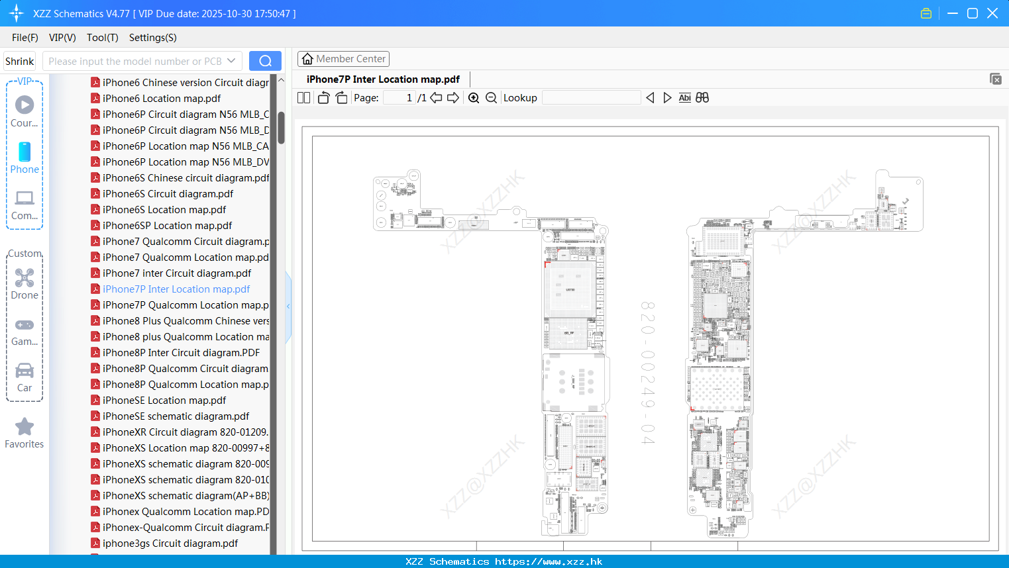Toggle two-page view layout icon
The image size is (1009, 568).
click(x=304, y=98)
